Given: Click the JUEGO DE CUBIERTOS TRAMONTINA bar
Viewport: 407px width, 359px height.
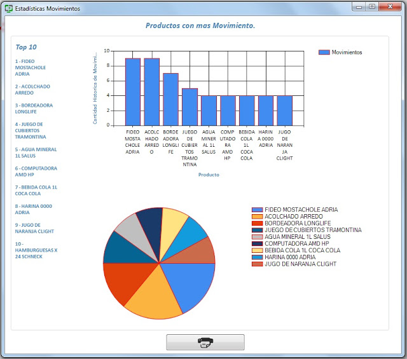Looking at the screenshot, I should point(190,107).
